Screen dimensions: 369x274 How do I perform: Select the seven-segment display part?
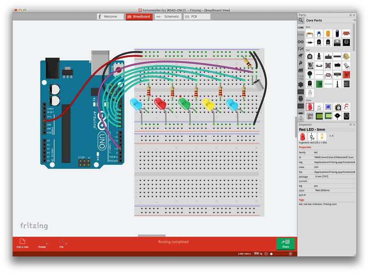click(x=346, y=107)
